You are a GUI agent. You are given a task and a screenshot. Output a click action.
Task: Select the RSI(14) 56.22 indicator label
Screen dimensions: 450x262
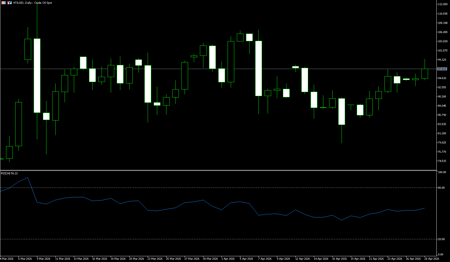click(x=9, y=173)
